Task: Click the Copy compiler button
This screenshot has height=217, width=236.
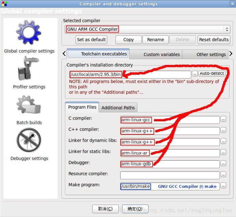Action: tap(128, 40)
